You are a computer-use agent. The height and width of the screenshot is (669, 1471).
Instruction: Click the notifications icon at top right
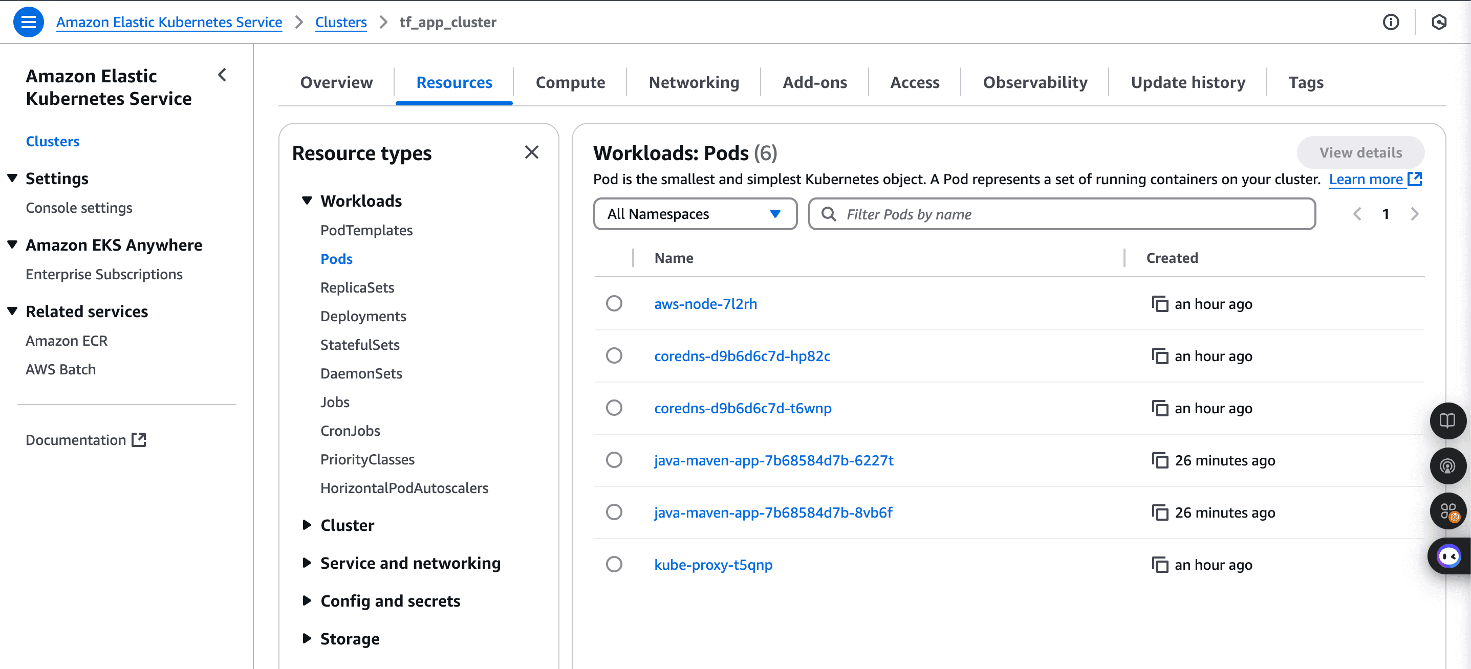(1440, 21)
